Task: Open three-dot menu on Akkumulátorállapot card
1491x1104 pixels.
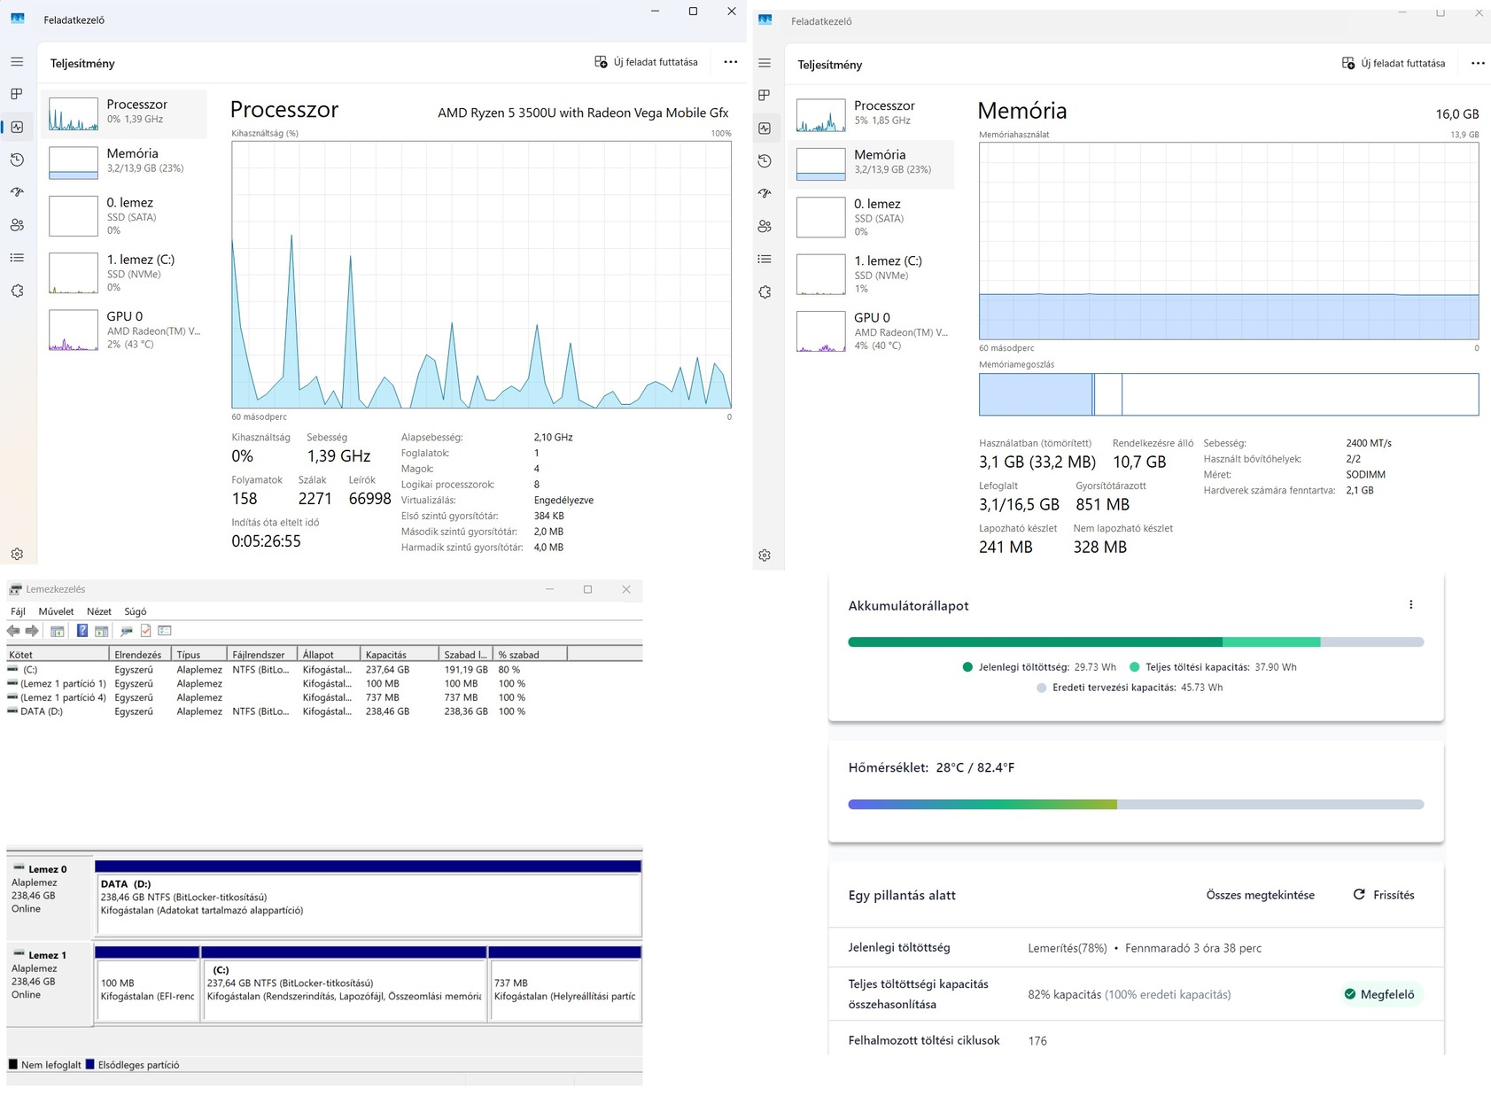Action: [x=1410, y=605]
